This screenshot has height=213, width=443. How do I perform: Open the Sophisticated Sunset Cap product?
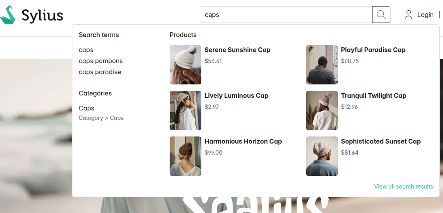tap(381, 142)
